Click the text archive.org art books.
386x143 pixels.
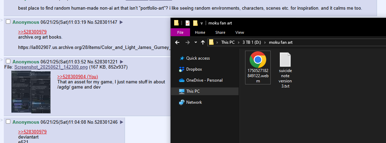(x=40, y=37)
